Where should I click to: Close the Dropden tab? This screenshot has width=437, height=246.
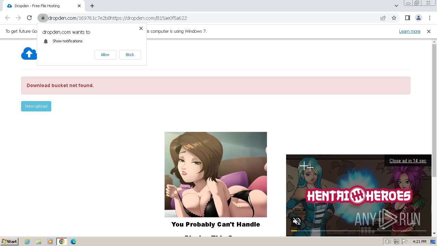click(x=79, y=6)
